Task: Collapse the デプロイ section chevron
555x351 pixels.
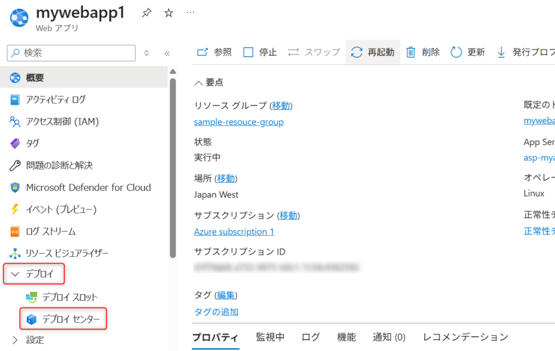Action: [x=15, y=274]
